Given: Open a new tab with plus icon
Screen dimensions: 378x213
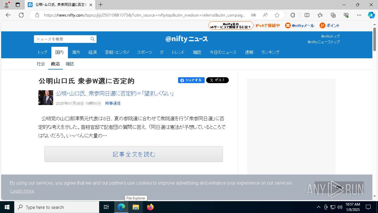Looking at the screenshot, I should click(101, 5).
